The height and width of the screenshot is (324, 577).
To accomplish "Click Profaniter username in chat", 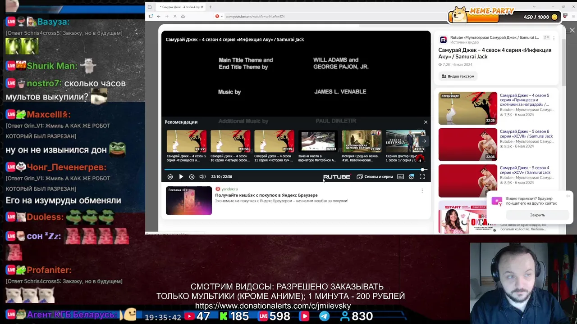I will pyautogui.click(x=49, y=270).
